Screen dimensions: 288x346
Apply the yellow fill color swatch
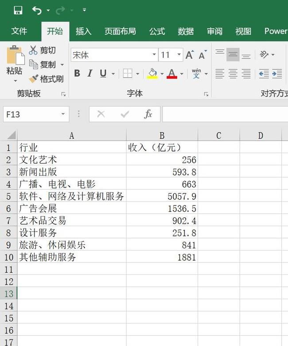click(152, 74)
